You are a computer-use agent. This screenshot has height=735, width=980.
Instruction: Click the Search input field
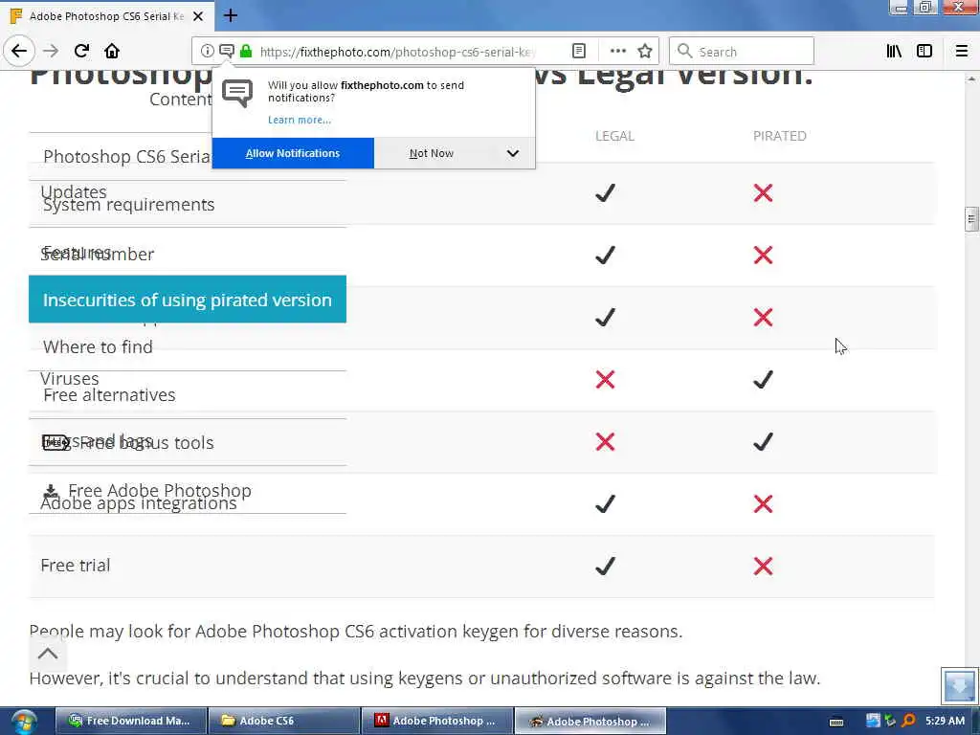coord(742,52)
